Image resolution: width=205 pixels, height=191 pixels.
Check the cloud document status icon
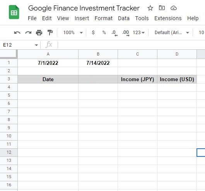[x=174, y=8]
